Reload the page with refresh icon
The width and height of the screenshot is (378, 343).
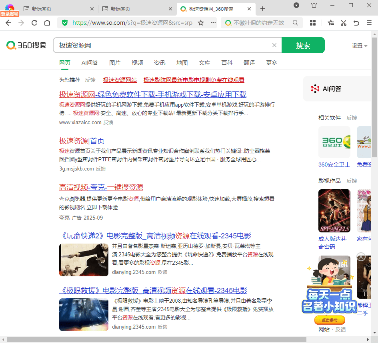coord(34,23)
